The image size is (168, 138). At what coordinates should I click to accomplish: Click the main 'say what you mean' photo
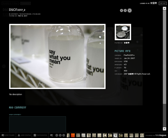pyautogui.click(x=57, y=56)
